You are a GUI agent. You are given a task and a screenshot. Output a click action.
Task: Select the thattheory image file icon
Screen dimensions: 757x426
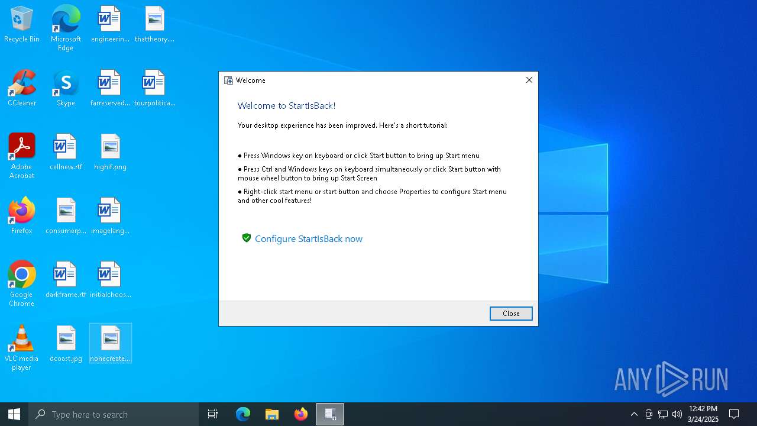[x=154, y=24]
